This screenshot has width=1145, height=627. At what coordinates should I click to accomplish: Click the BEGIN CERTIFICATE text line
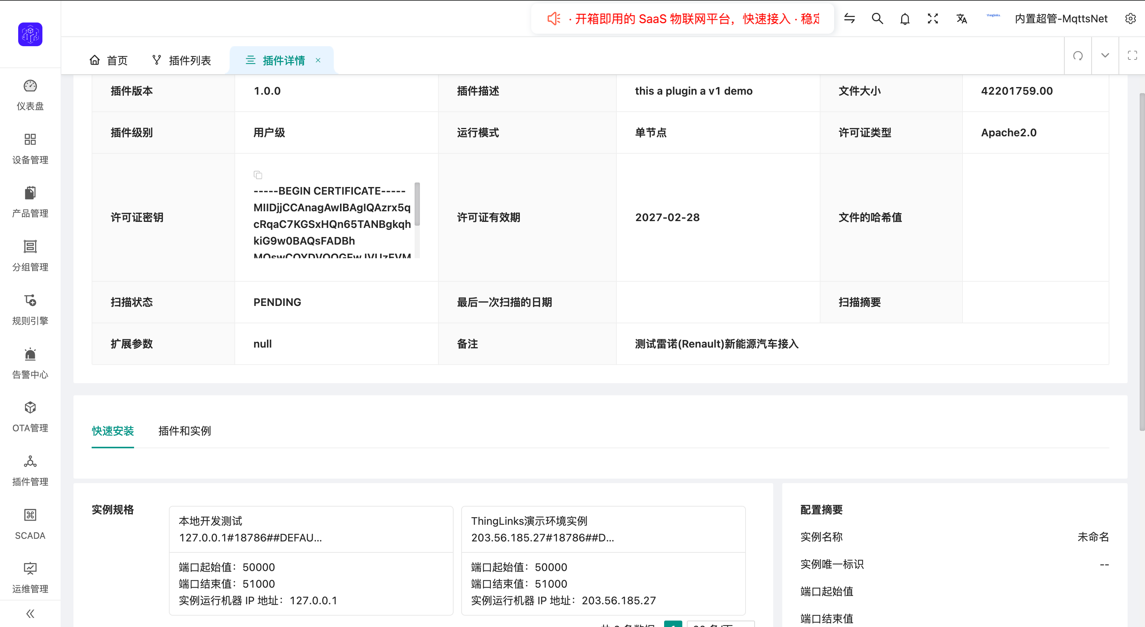329,190
